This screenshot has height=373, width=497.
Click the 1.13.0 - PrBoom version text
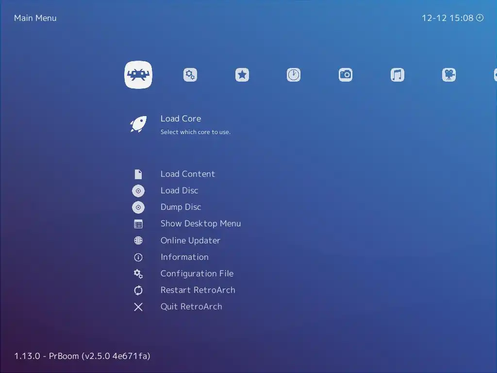[82, 356]
